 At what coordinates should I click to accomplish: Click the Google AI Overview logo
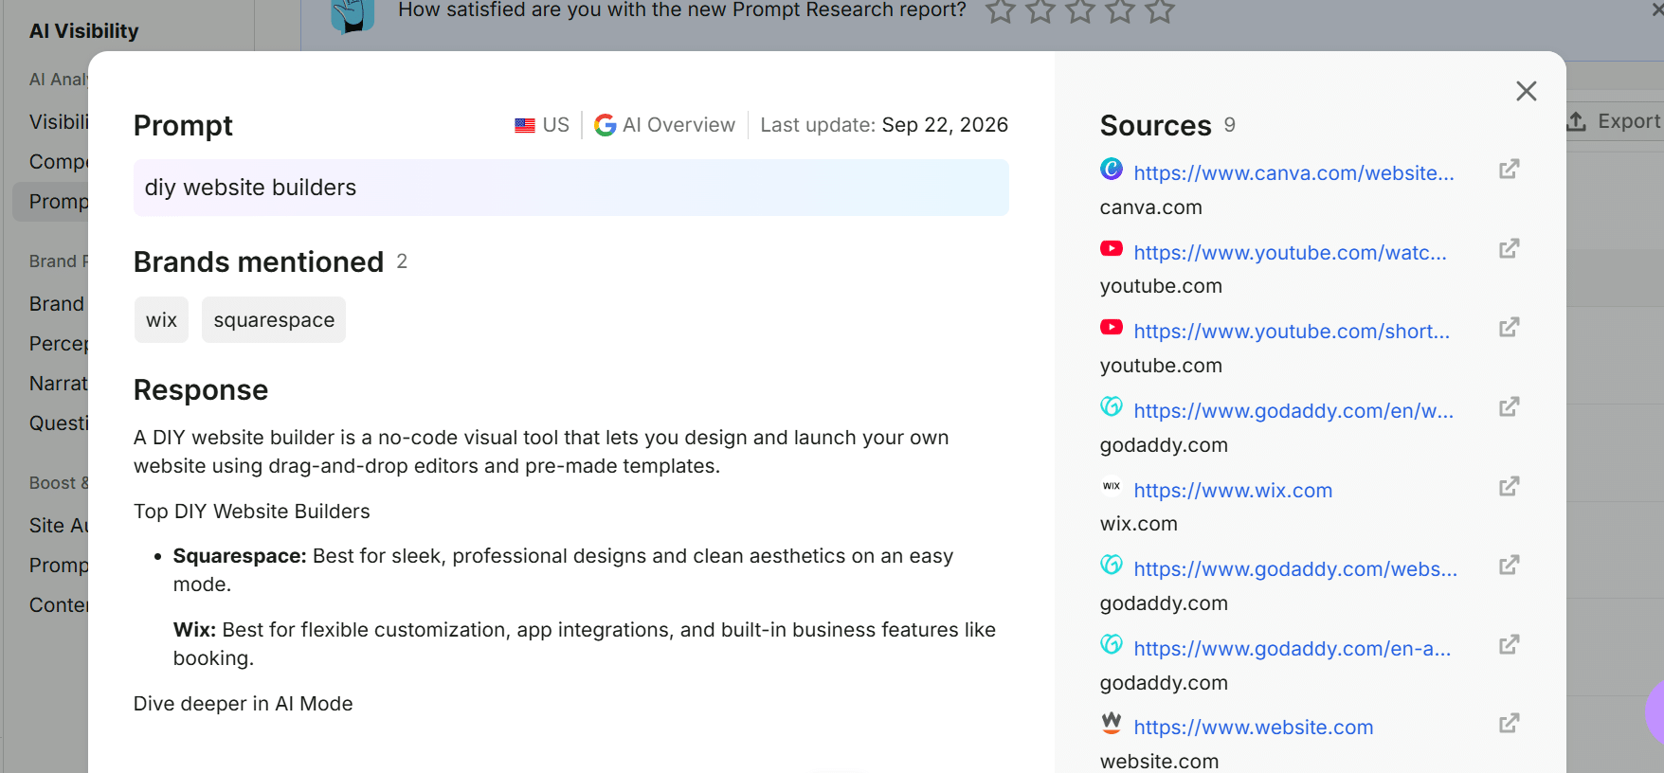pos(605,125)
